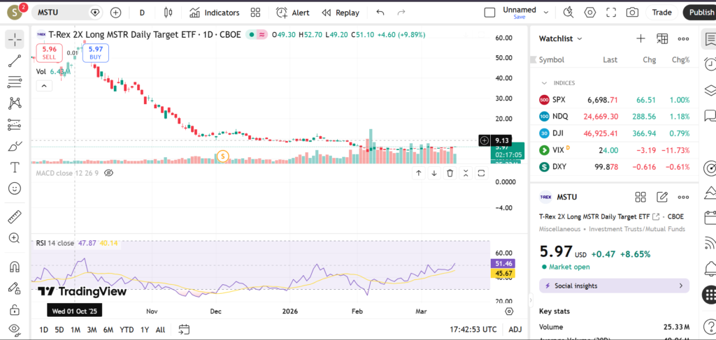Screen dimensions: 716x340
Task: Open the Watchlist dropdown menu
Action: coord(561,38)
